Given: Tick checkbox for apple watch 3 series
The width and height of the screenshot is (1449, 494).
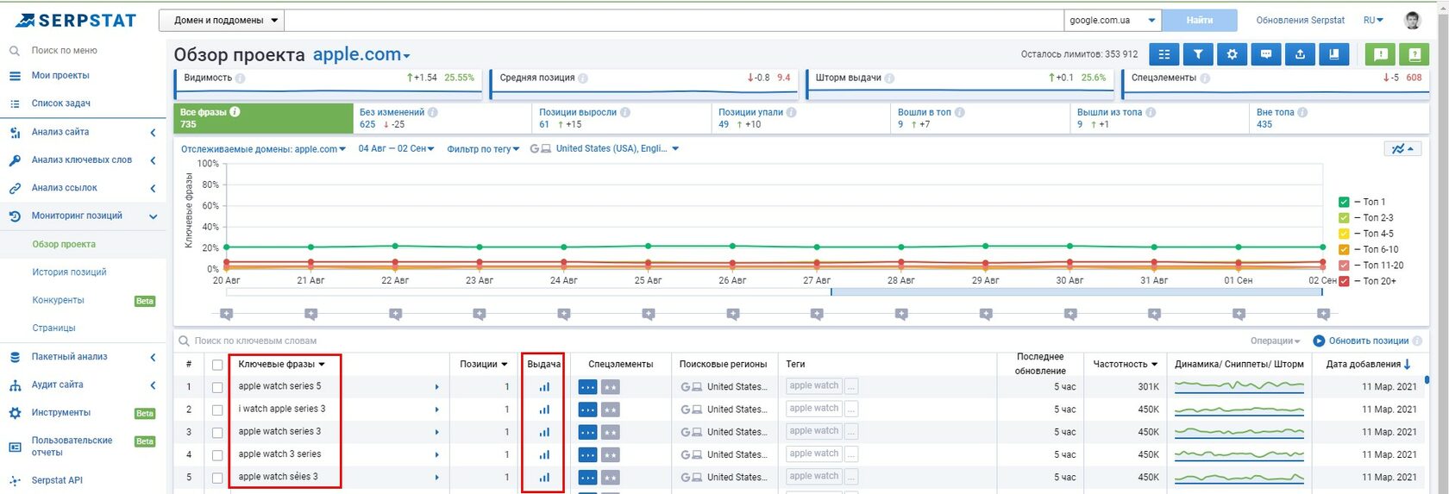Looking at the screenshot, I should click(217, 455).
